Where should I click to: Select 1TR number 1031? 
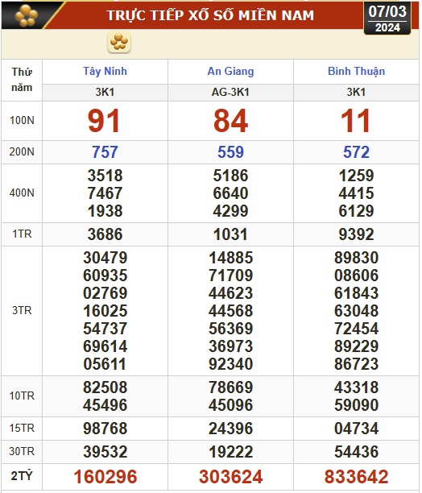[x=230, y=234]
